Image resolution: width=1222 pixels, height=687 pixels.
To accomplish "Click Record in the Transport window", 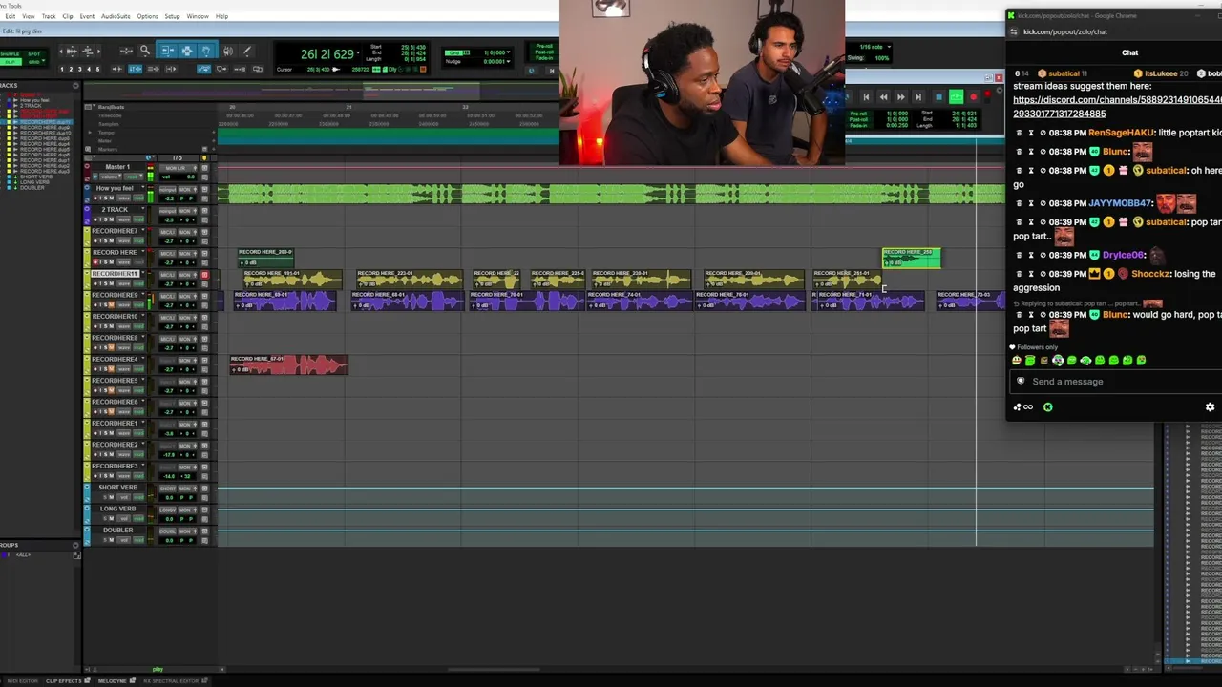I will point(973,96).
